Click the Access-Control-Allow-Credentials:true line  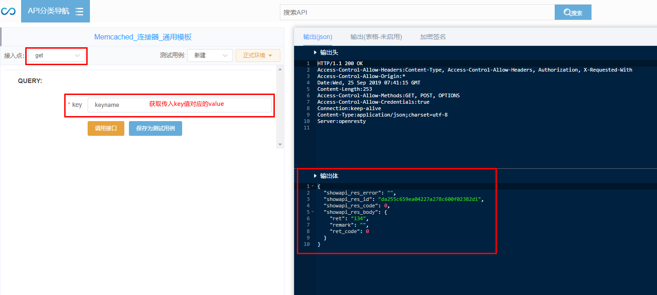pos(373,102)
